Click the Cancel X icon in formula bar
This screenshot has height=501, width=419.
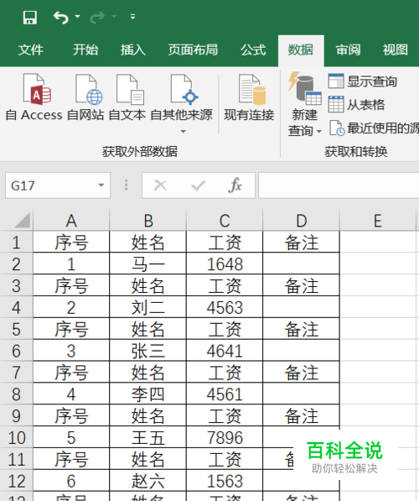coord(160,185)
